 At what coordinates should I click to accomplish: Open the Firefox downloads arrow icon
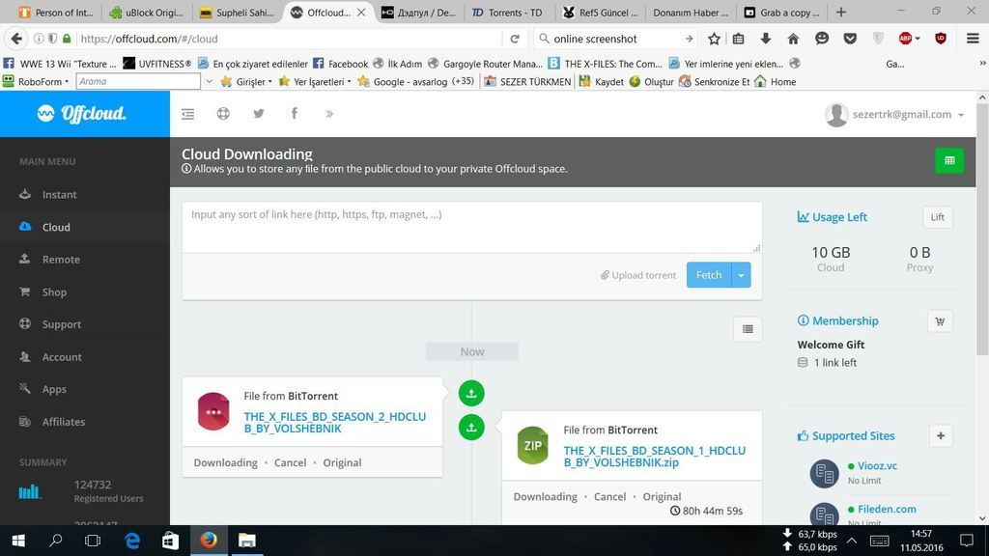click(x=766, y=39)
